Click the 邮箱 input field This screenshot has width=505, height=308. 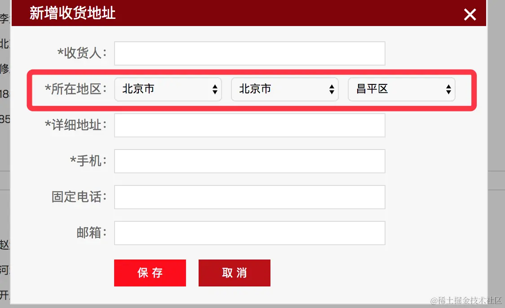pos(250,233)
